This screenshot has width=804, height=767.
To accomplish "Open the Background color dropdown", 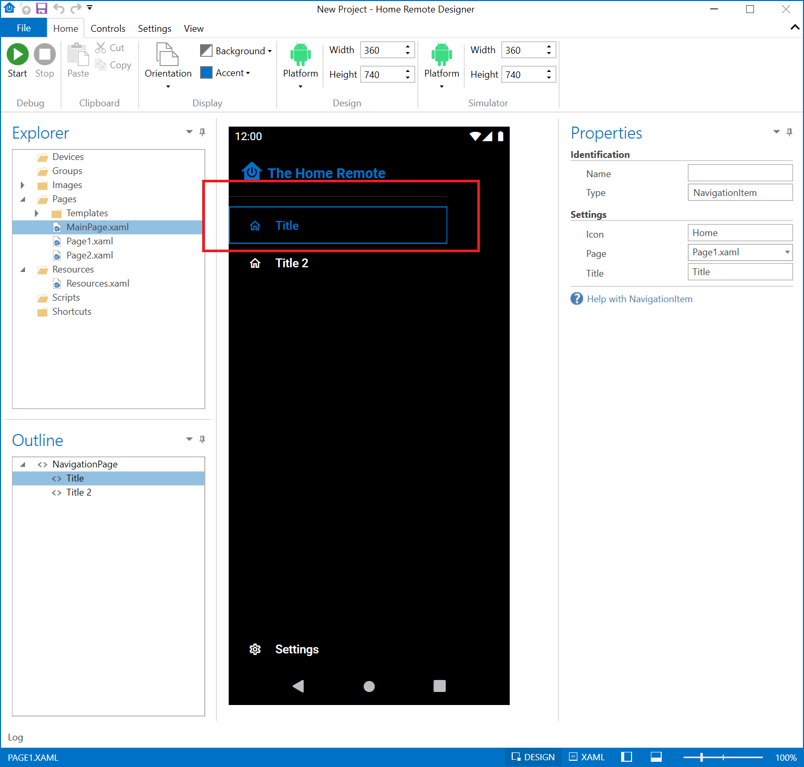I will [x=269, y=51].
